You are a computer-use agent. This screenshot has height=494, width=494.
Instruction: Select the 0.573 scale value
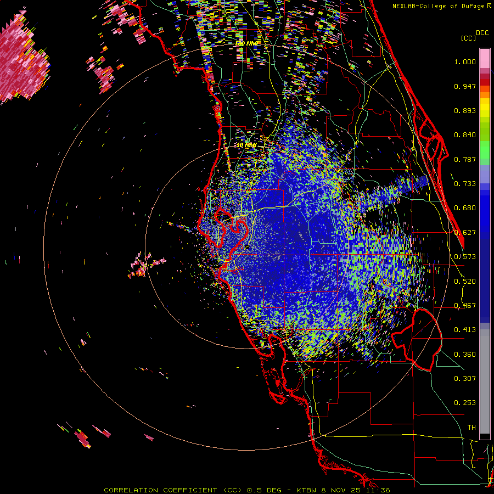tap(465, 257)
